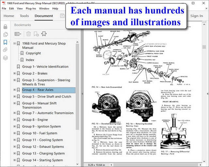
Task: Expand Group 5 - Drive Shaft and Clutch
Action: coord(15,96)
